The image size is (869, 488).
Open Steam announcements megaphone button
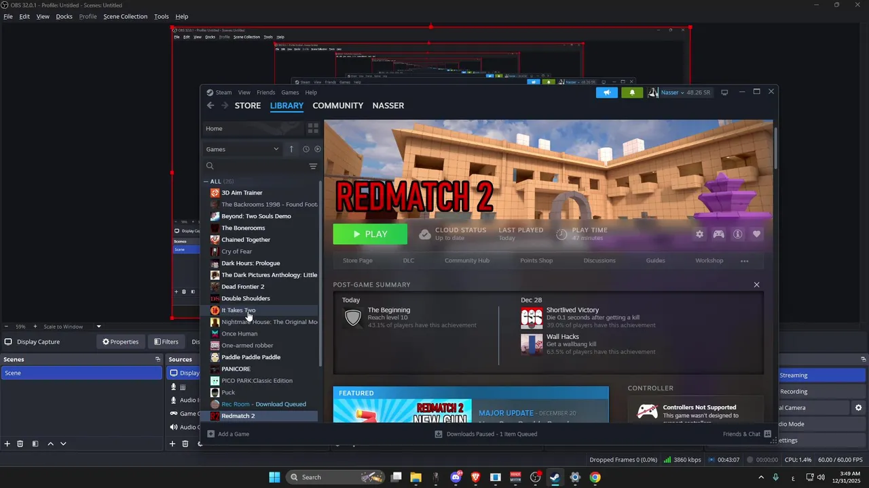point(607,92)
